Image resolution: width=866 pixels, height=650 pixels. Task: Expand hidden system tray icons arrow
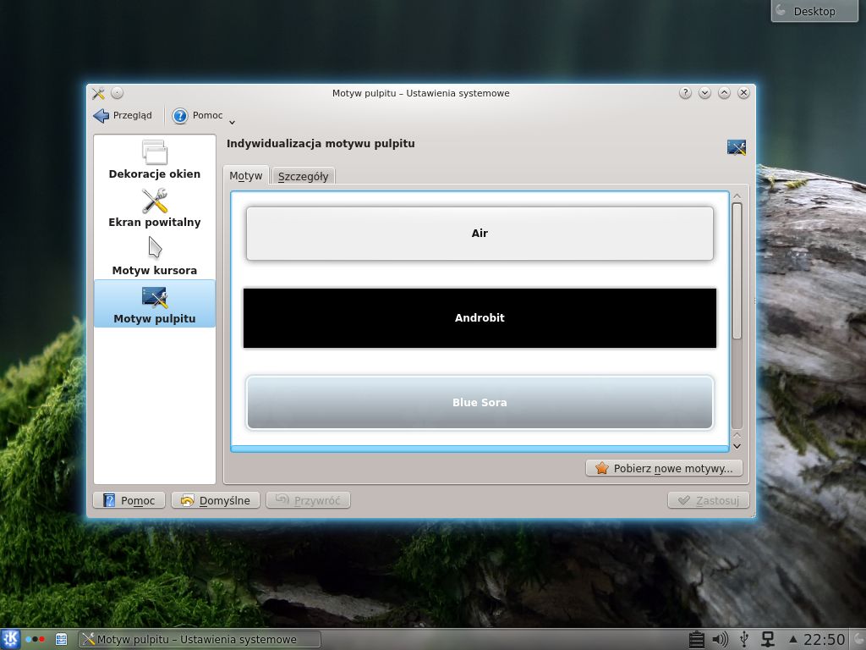[x=793, y=640]
